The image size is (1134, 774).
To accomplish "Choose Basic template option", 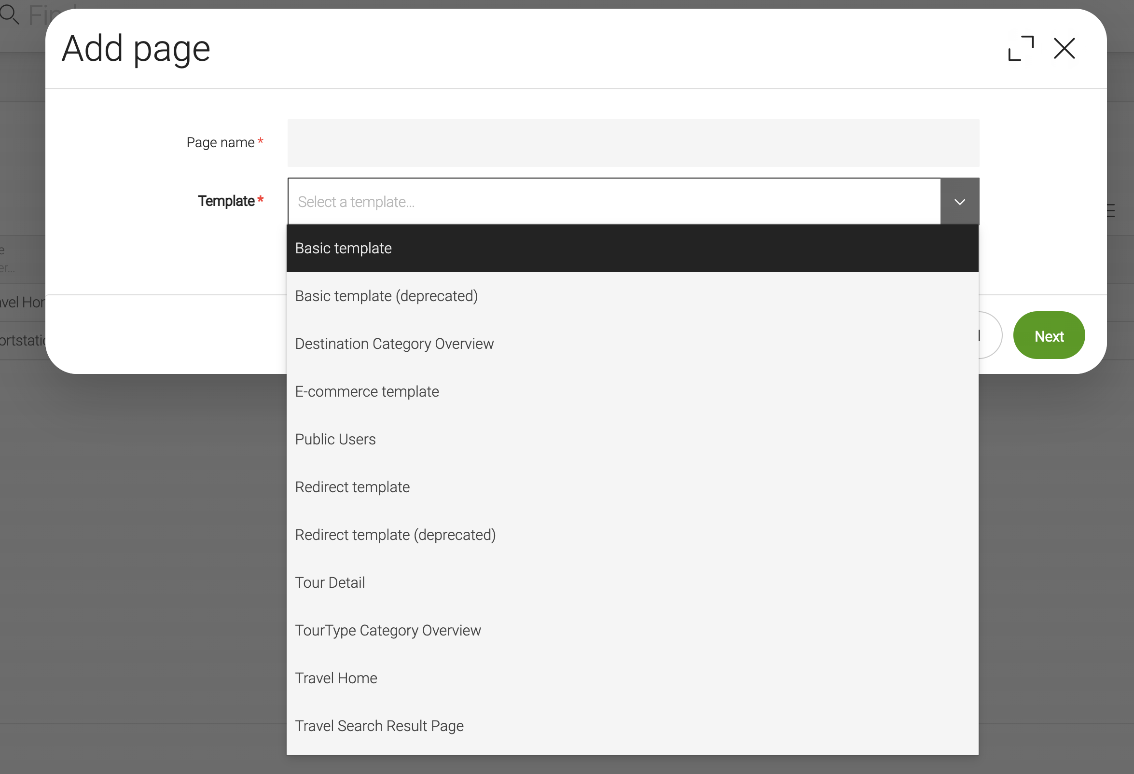I will (632, 249).
